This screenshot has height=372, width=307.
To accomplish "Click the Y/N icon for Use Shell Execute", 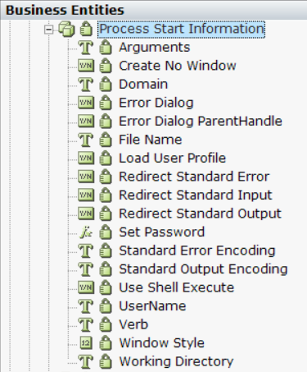I will point(86,287).
